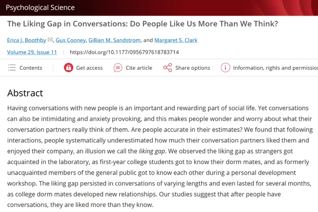Open Share options label

[193, 68]
